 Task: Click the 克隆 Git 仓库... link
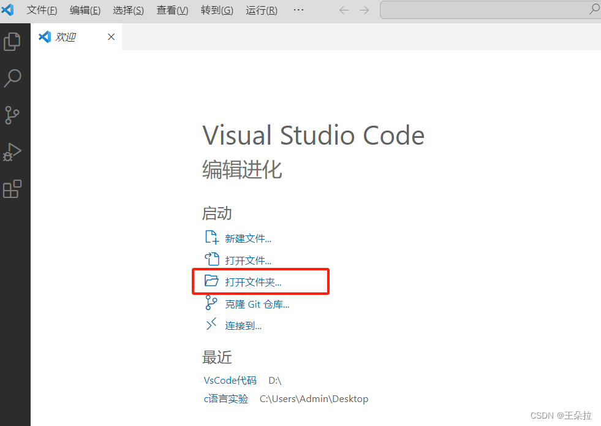coord(257,305)
